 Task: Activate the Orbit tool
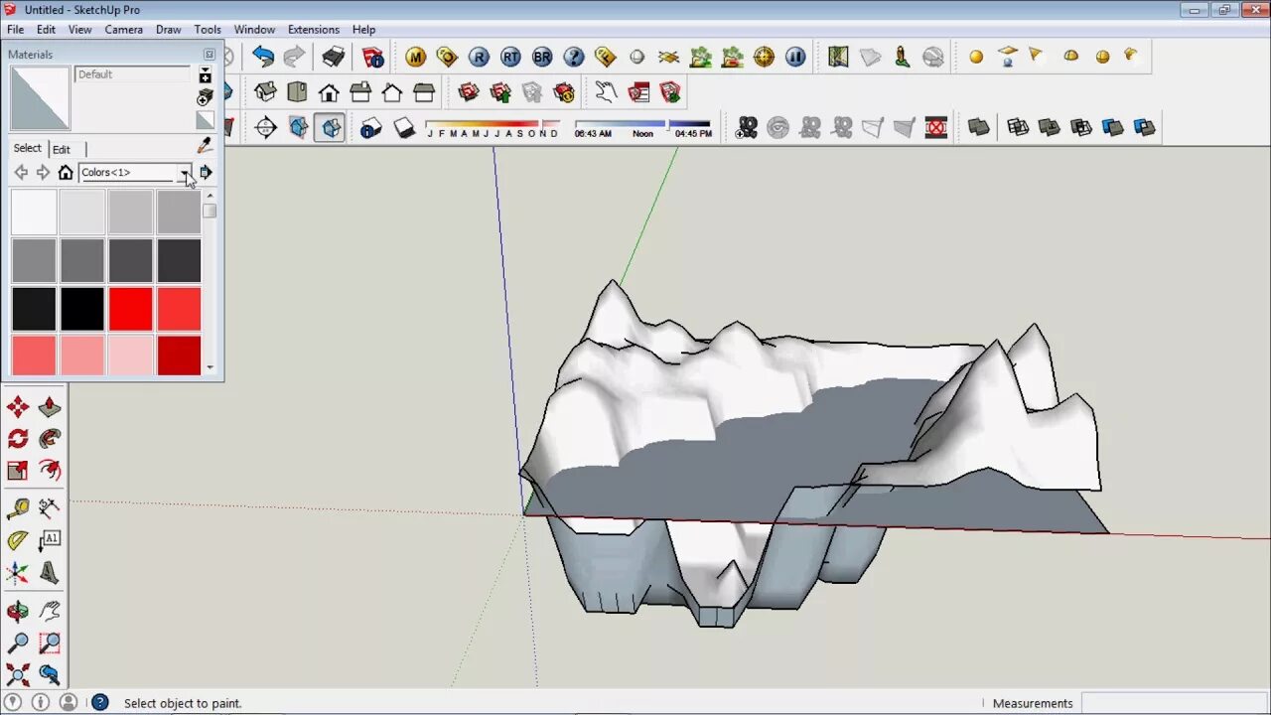point(17,610)
